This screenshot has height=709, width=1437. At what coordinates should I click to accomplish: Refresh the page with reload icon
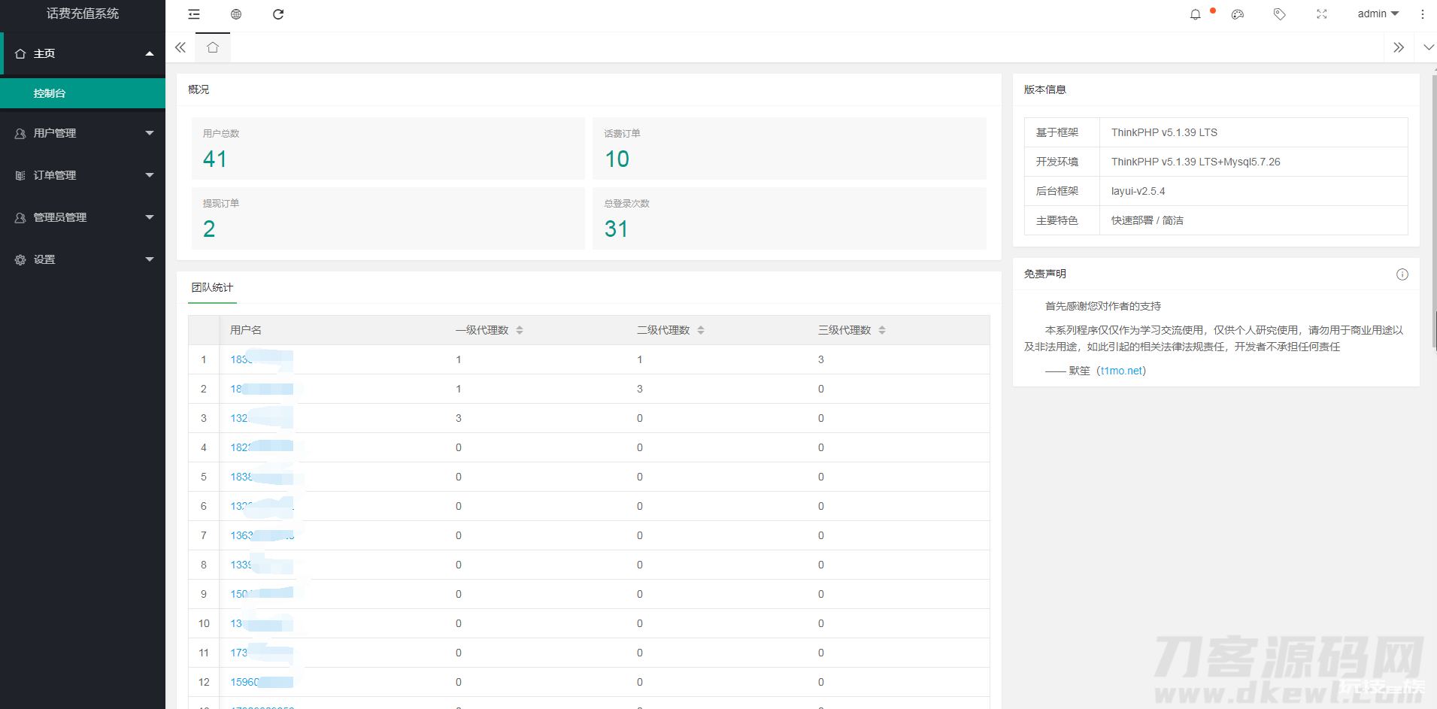[278, 14]
